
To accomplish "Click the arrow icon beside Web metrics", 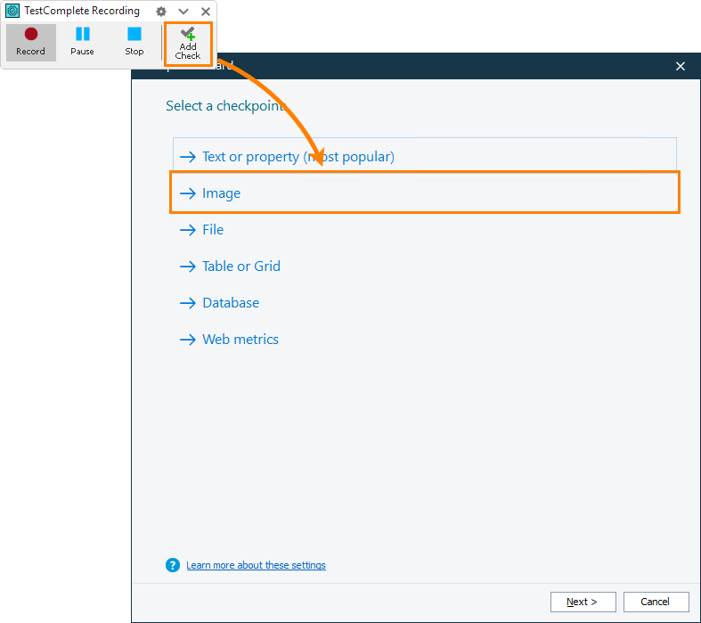I will tap(188, 340).
